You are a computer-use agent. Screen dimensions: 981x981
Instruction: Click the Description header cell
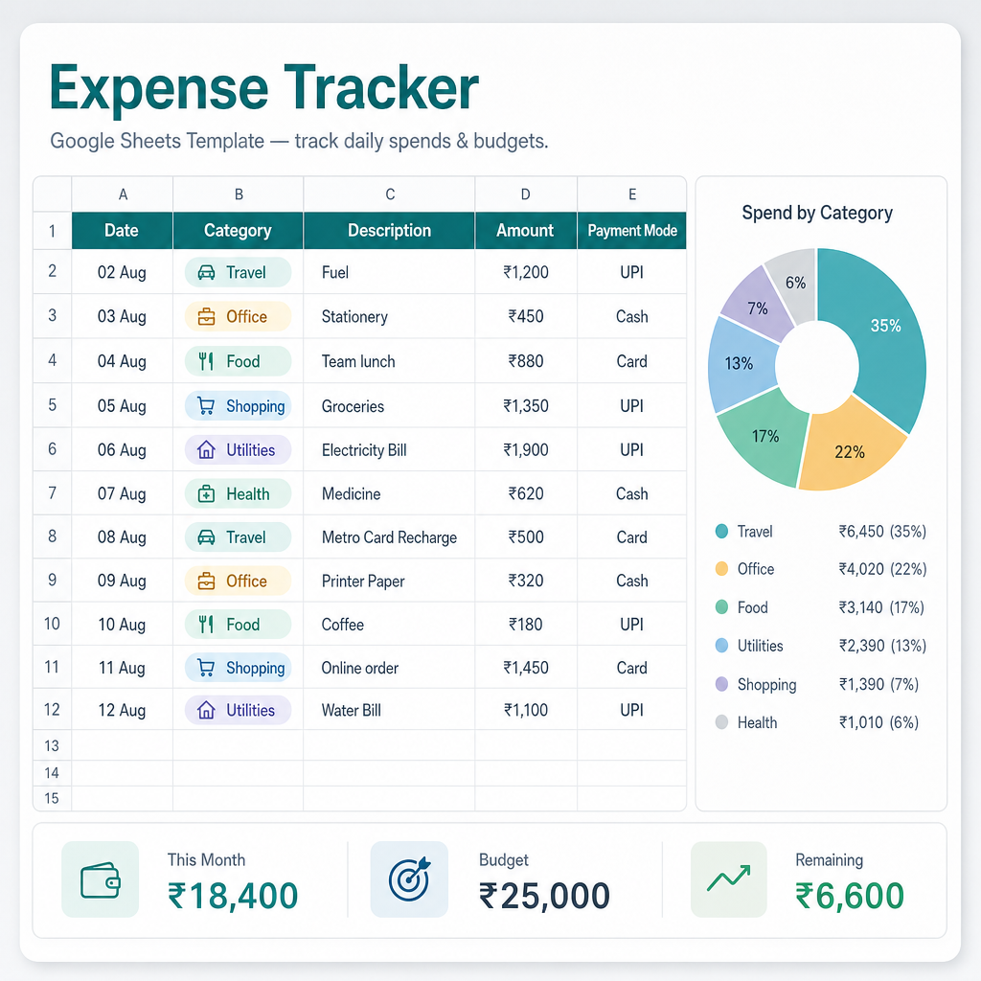tap(389, 231)
